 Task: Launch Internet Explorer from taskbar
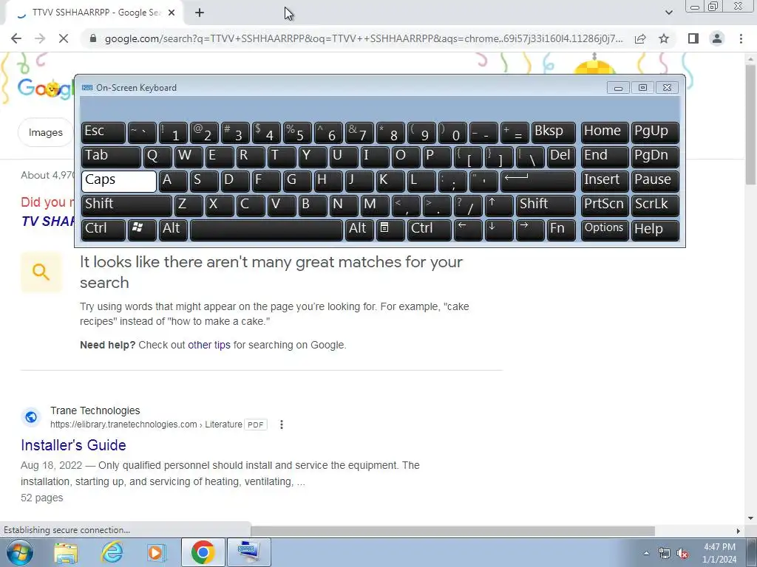[111, 552]
